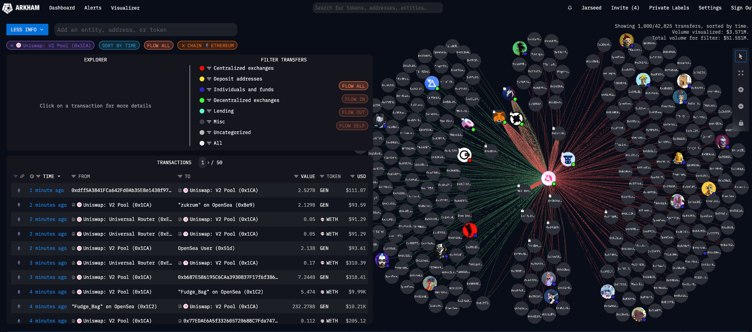The image size is (752, 332).
Task: Click the blue triangle logo node
Action: 432,83
